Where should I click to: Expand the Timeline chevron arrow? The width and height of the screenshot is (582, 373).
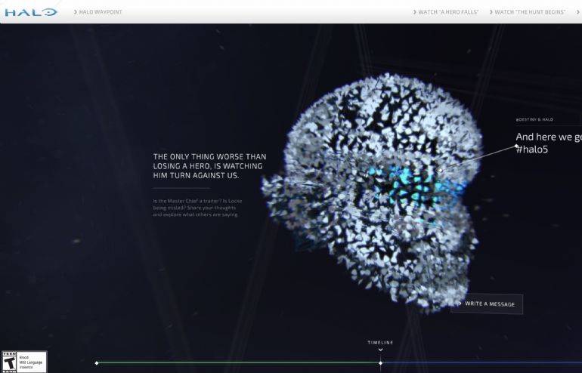380,350
